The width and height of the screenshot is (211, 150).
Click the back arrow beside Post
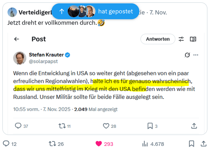click(17, 39)
